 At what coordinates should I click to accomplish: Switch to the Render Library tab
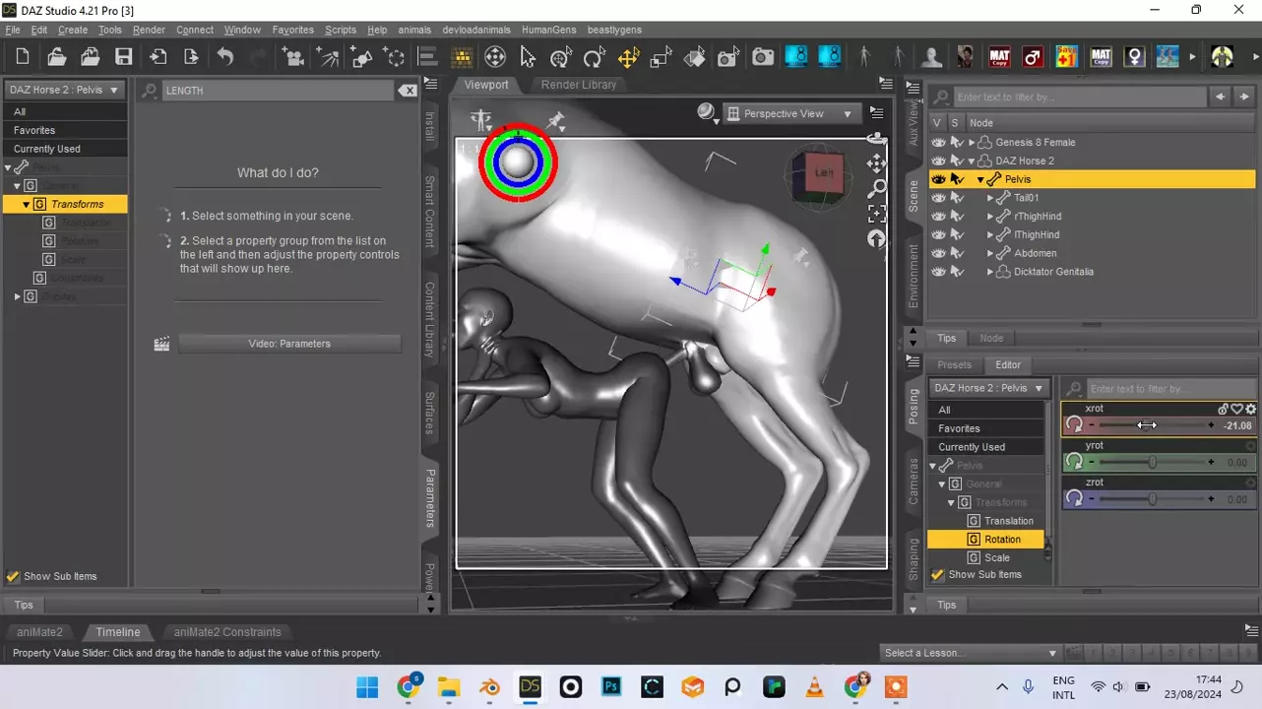tap(579, 85)
